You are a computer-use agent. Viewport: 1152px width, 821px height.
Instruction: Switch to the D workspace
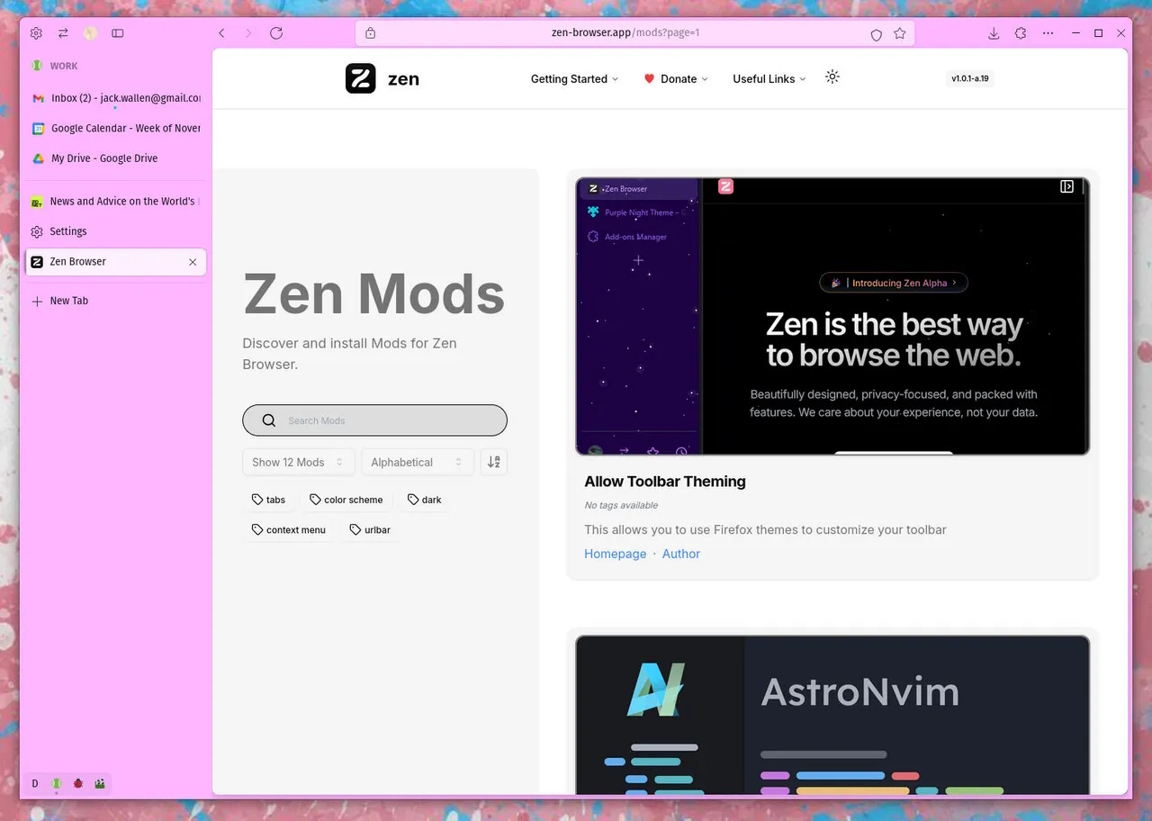click(35, 784)
